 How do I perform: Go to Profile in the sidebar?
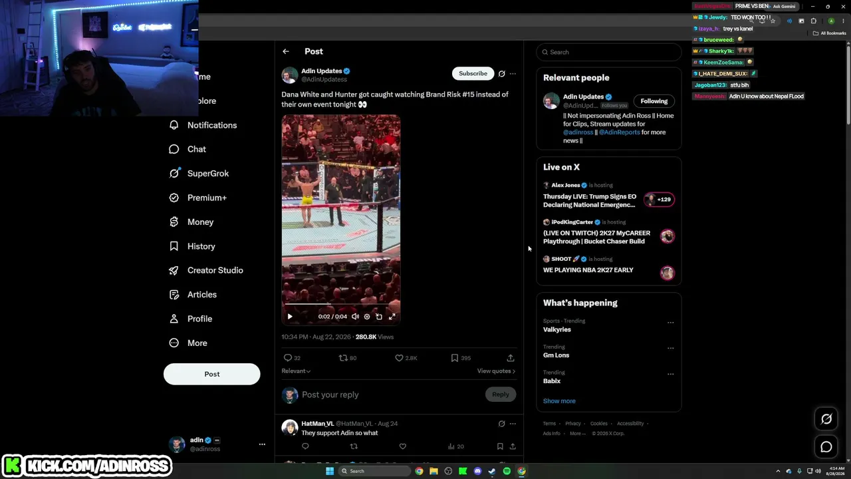click(191, 319)
